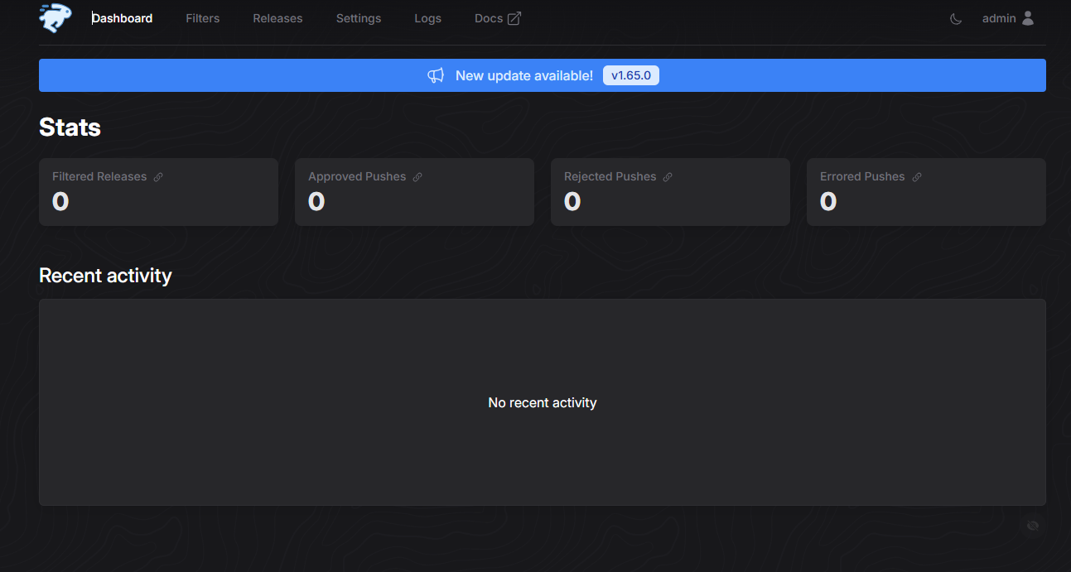Open the Errored Pushes stat card
Image resolution: width=1071 pixels, height=572 pixels.
click(926, 192)
